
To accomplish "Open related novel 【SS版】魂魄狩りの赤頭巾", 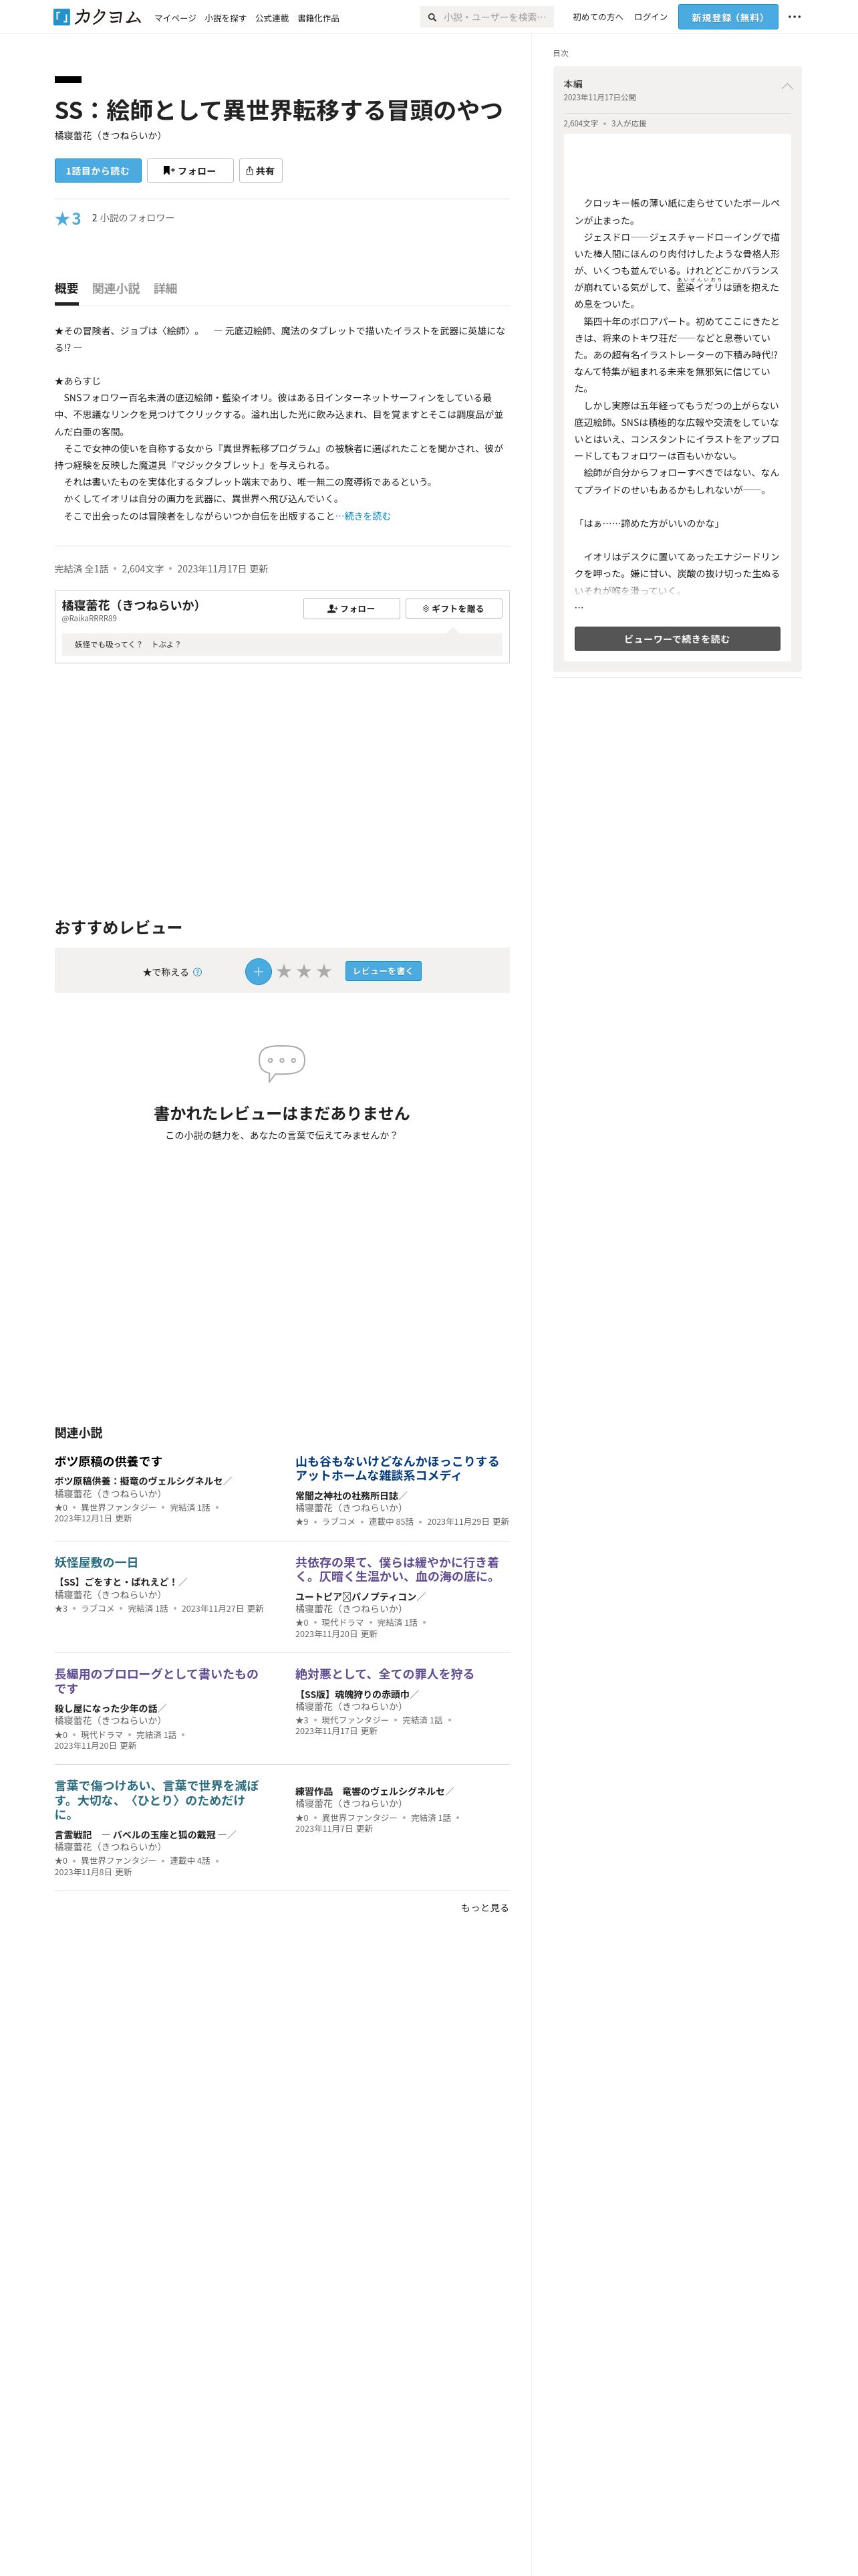I will click(353, 1695).
